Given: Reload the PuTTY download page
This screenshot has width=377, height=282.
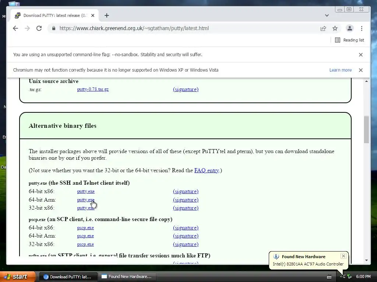Looking at the screenshot, I should point(39,28).
